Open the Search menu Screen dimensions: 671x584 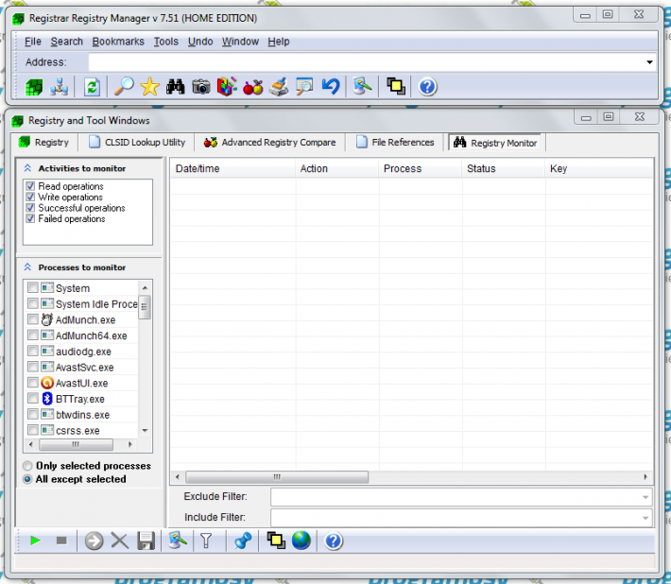click(67, 42)
